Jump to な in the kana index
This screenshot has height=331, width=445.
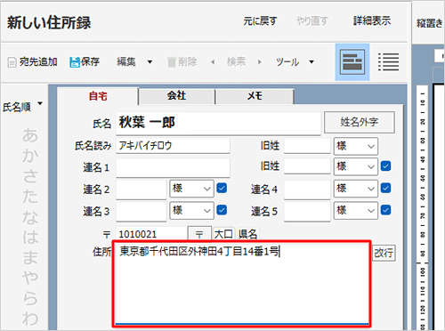30,217
